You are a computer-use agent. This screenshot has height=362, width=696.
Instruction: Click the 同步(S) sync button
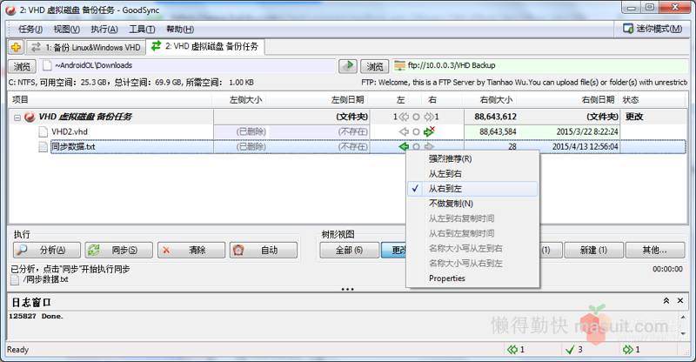click(119, 250)
